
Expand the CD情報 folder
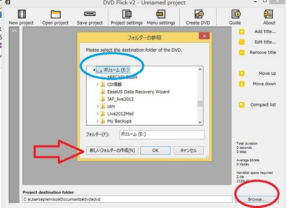[98, 84]
